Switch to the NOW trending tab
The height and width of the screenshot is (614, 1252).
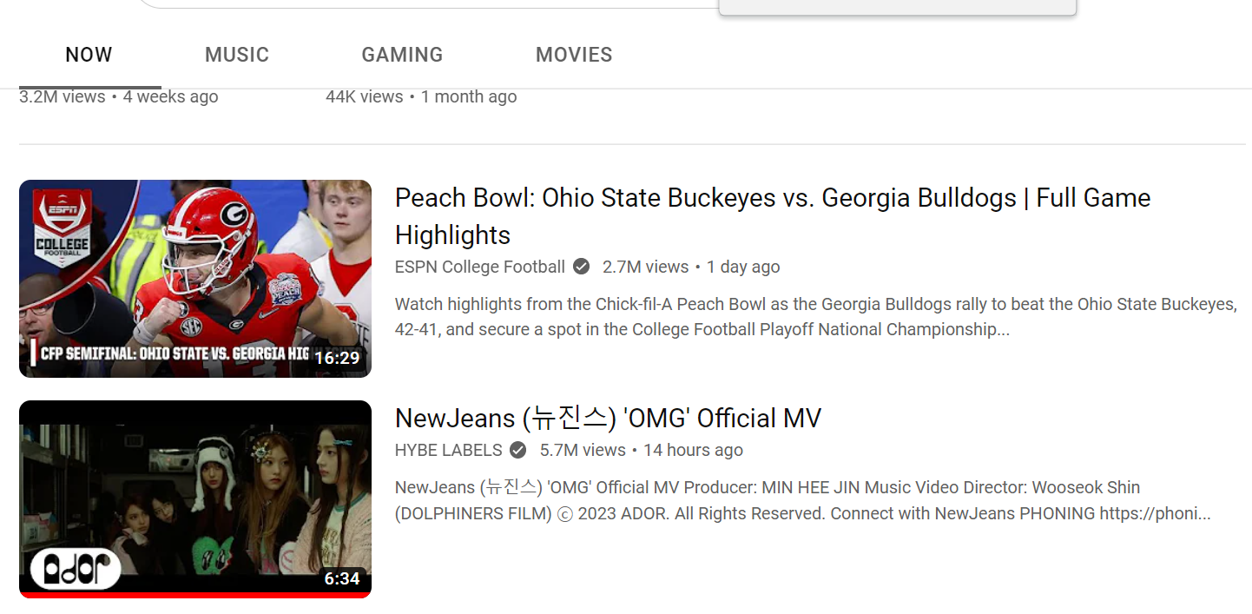[89, 55]
